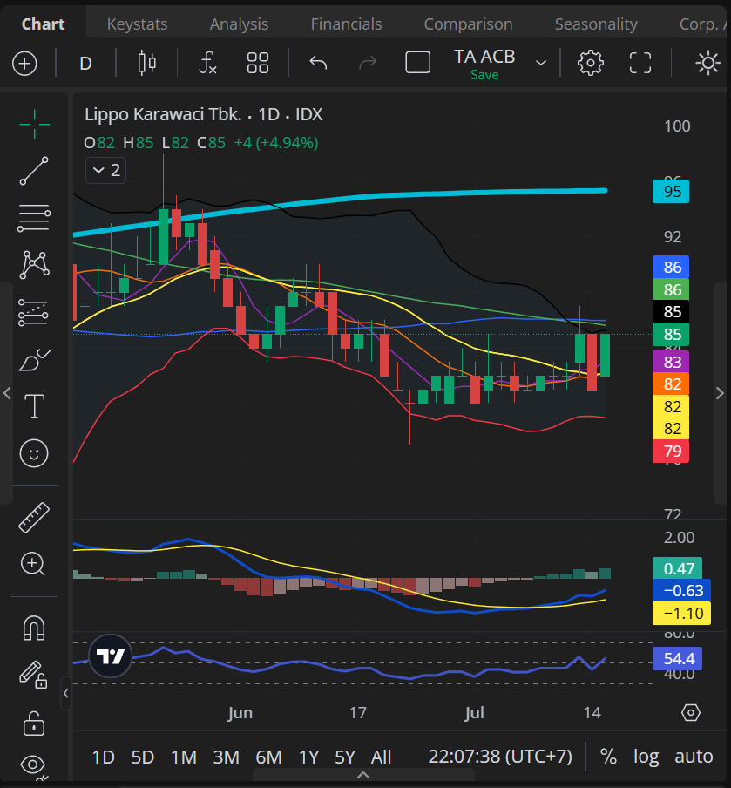
Task: Select the orange 82 price label
Action: pos(671,384)
